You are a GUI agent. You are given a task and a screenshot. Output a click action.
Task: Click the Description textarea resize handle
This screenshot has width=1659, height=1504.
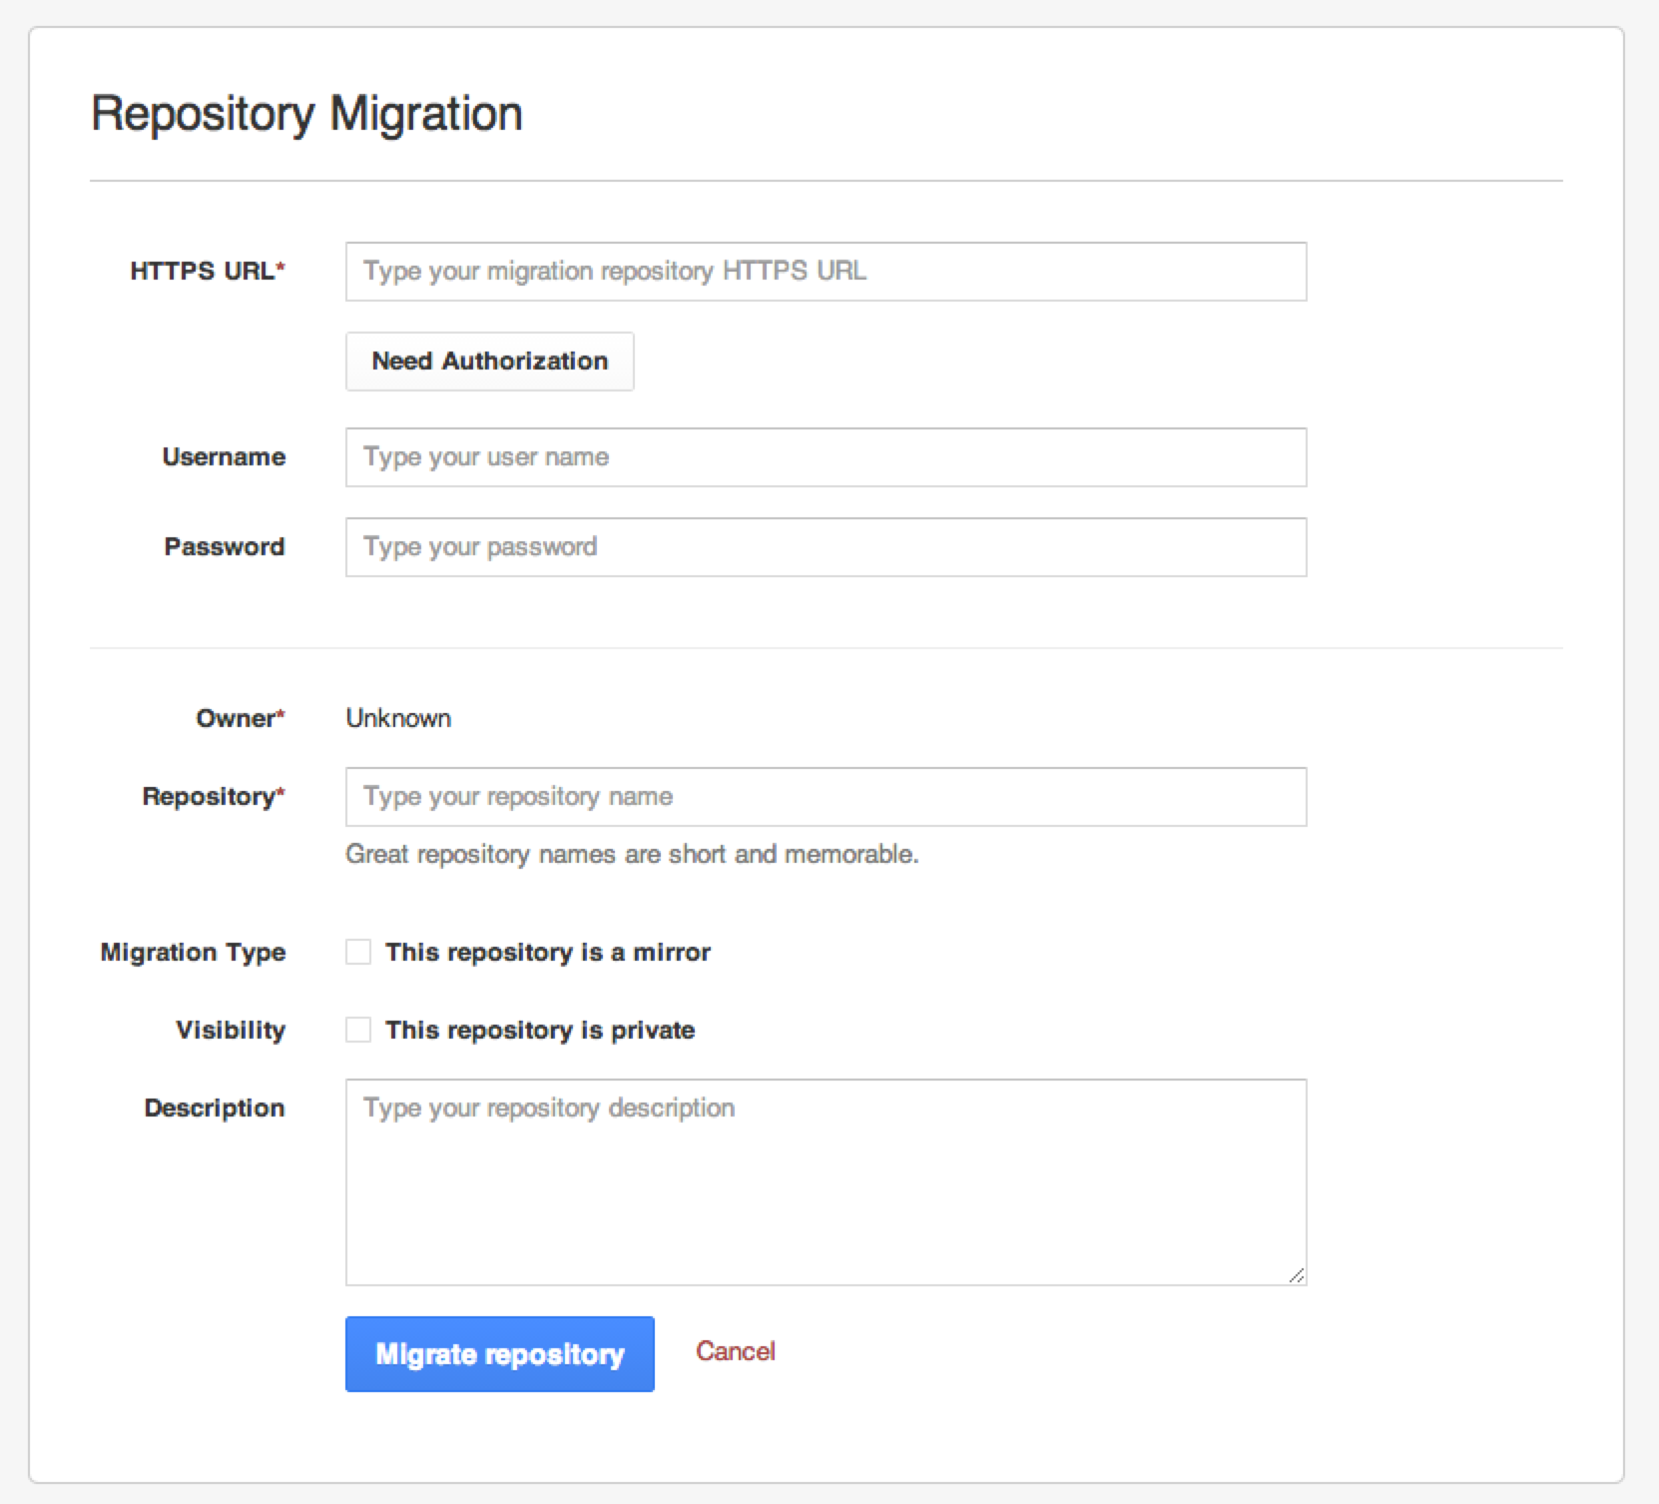pyautogui.click(x=1296, y=1275)
